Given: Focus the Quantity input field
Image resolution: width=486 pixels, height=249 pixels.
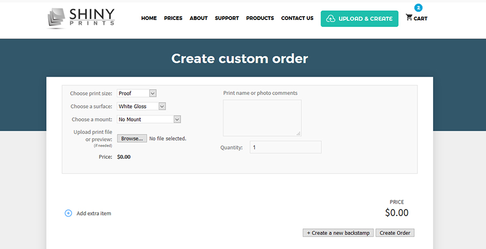Looking at the screenshot, I should 286,147.
